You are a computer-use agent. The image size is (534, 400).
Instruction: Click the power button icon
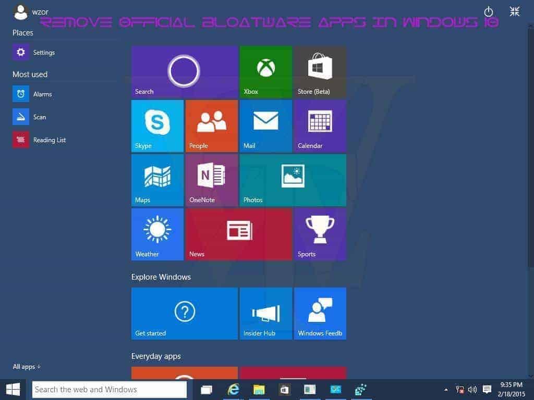pos(489,11)
